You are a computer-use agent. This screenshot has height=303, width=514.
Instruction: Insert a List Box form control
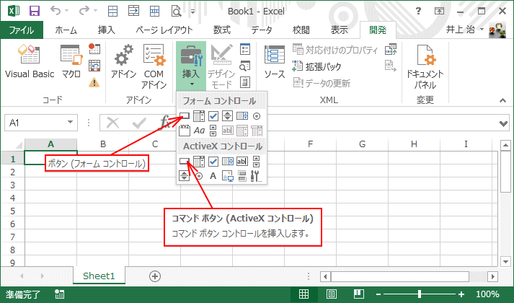(x=242, y=115)
